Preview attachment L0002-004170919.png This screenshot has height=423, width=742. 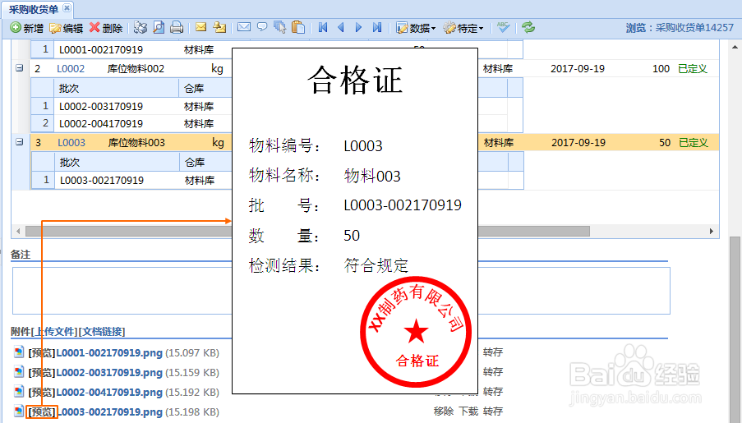(42, 393)
